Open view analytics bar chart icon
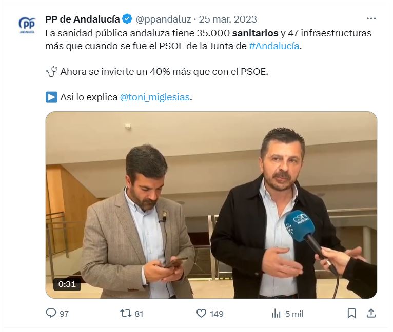Image resolution: width=393 pixels, height=332 pixels. point(276,314)
